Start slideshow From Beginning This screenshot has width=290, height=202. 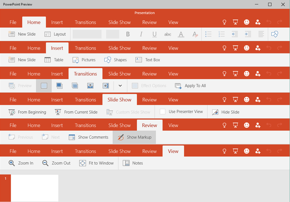27,112
